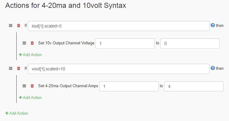The height and width of the screenshot is (121, 229).
Task: Click the amps value field showing 4
Action: (194, 86)
